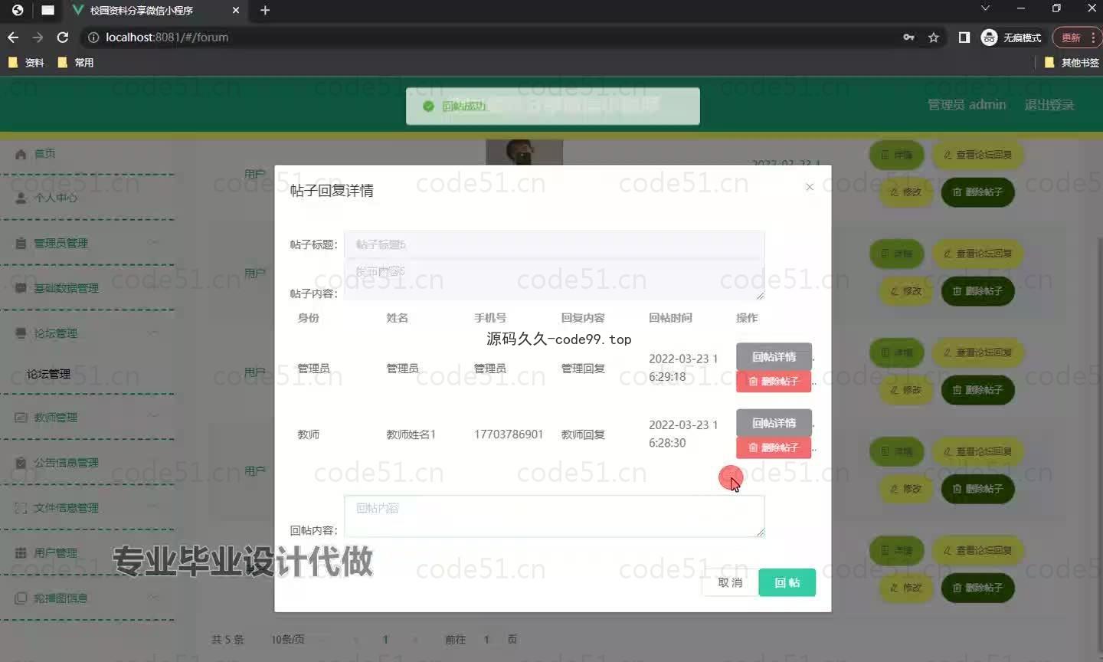The width and height of the screenshot is (1103, 662).
Task: Click the bottommost background 修改 button
Action: [x=906, y=588]
